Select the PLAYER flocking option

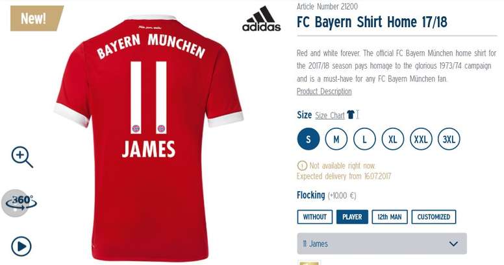tap(352, 217)
